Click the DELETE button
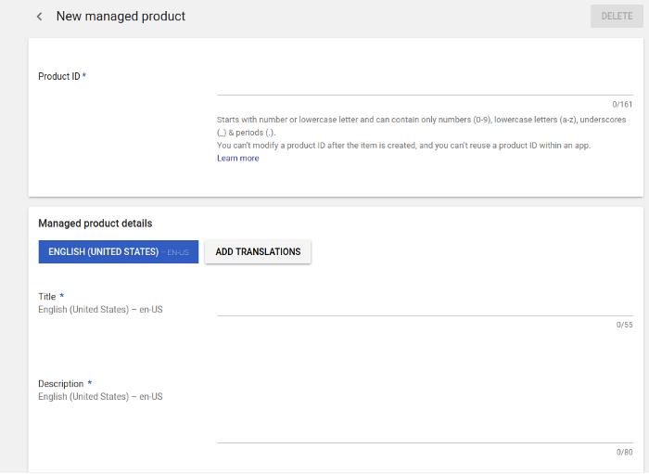Viewport: 649px width, 474px height. click(x=617, y=16)
